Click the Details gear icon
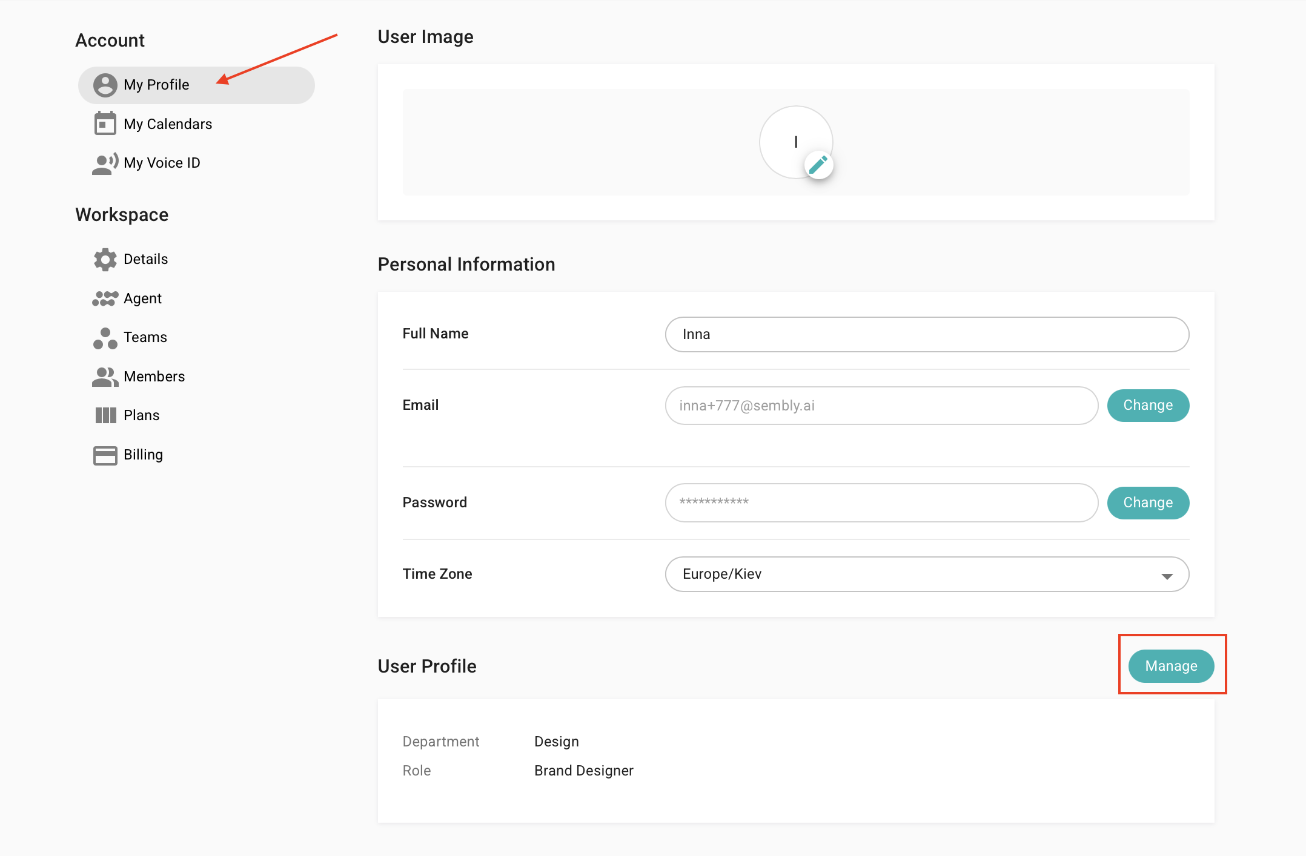This screenshot has height=856, width=1306. 105,259
